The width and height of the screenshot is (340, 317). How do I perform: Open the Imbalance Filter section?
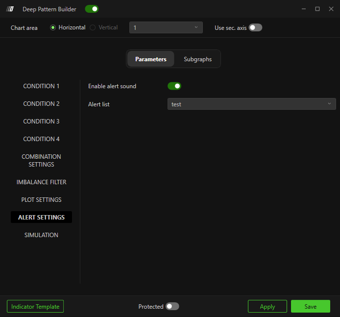[x=41, y=182]
